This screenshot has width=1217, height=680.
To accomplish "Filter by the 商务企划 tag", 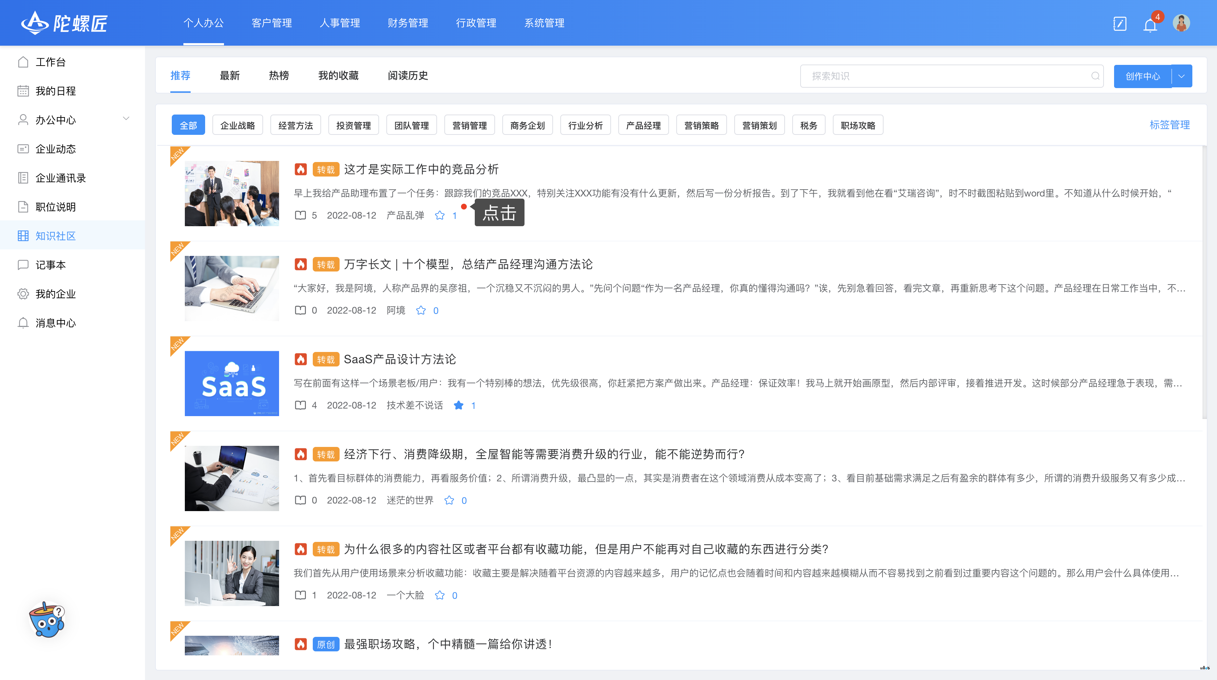I will 527,125.
